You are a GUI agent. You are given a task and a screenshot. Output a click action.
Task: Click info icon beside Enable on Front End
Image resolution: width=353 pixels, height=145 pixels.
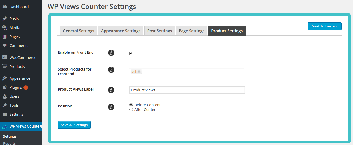111,53
